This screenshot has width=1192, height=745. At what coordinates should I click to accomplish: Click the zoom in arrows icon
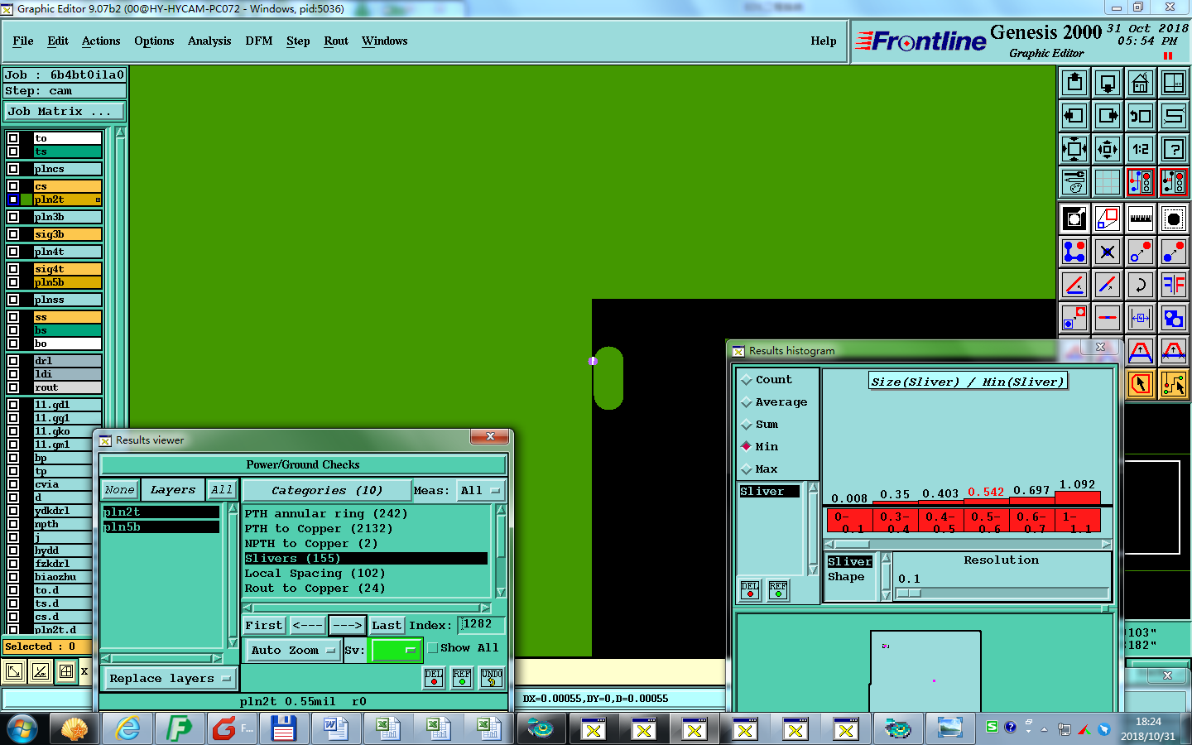click(1074, 149)
